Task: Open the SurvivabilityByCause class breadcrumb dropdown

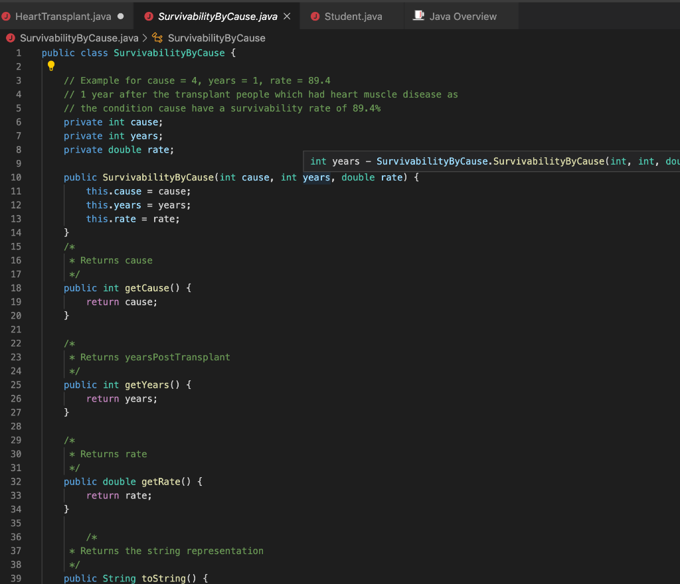Action: [x=216, y=38]
